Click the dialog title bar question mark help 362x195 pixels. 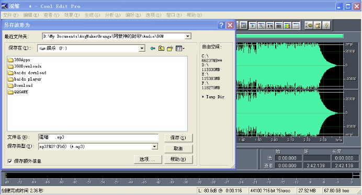coord(221,25)
